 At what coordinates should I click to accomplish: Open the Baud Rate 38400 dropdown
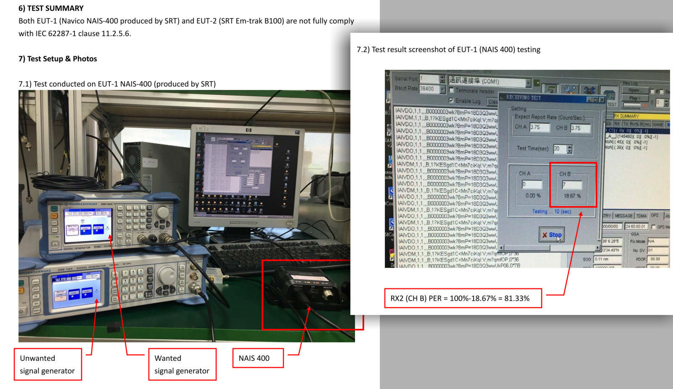coord(442,89)
